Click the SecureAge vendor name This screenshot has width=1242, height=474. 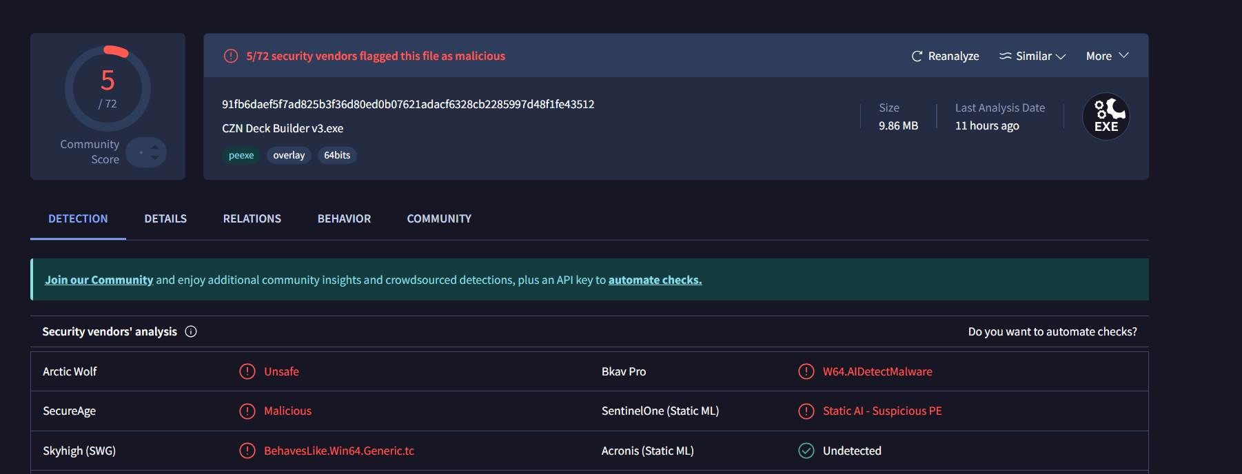[69, 411]
